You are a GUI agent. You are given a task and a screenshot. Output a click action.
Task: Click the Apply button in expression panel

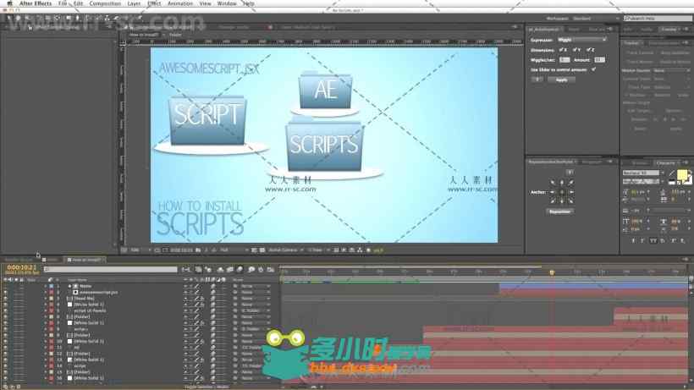pos(561,80)
